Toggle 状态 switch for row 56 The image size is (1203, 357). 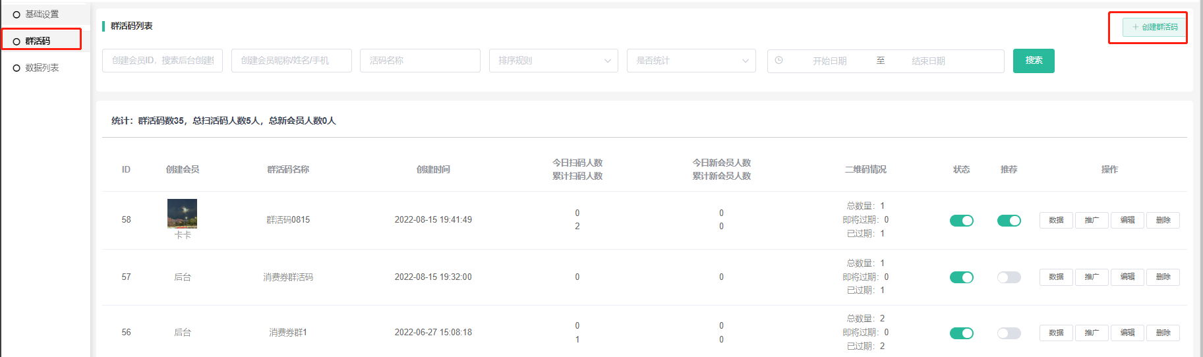tap(962, 333)
